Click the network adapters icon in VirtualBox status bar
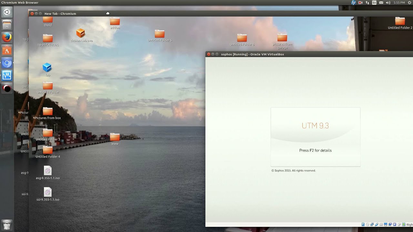 coord(372,224)
